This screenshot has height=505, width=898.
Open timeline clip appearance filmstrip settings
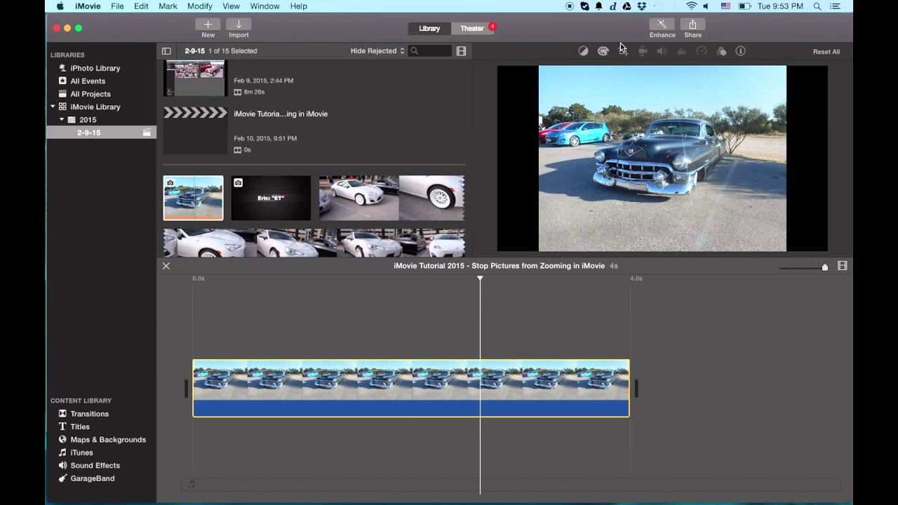point(843,266)
